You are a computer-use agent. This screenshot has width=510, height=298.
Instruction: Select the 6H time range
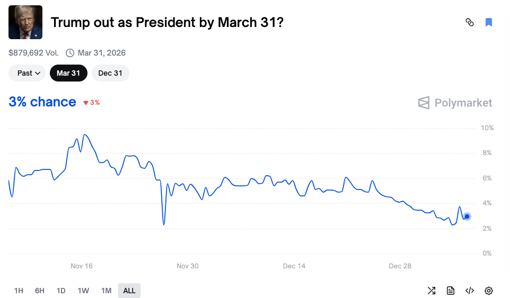(40, 291)
